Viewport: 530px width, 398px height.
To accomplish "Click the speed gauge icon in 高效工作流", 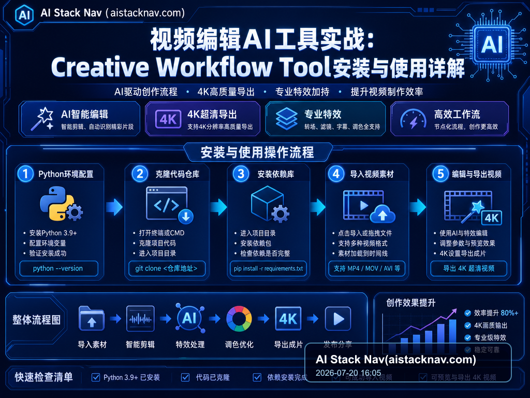I will point(413,119).
